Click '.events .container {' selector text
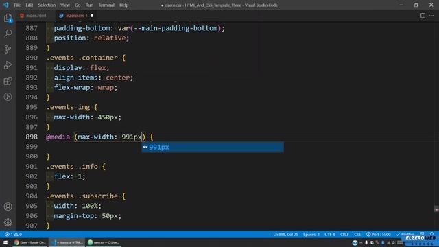Viewport: 439px width, 247px height. [86, 58]
